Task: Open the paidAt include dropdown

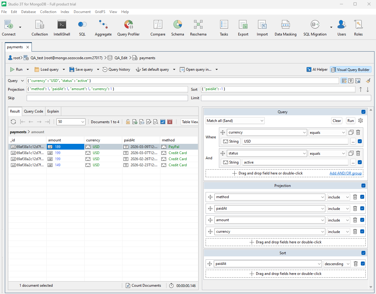Action: tap(338, 208)
